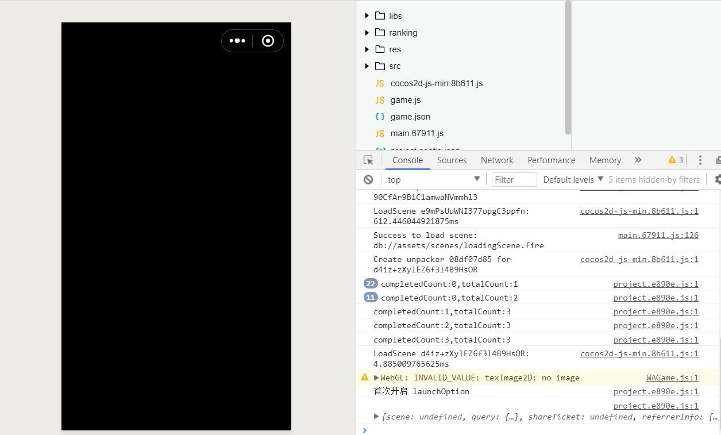Click the JS icon of main.67911.js
This screenshot has width=721, height=435.
point(380,133)
